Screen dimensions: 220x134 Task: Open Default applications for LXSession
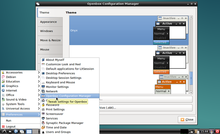click(70, 69)
